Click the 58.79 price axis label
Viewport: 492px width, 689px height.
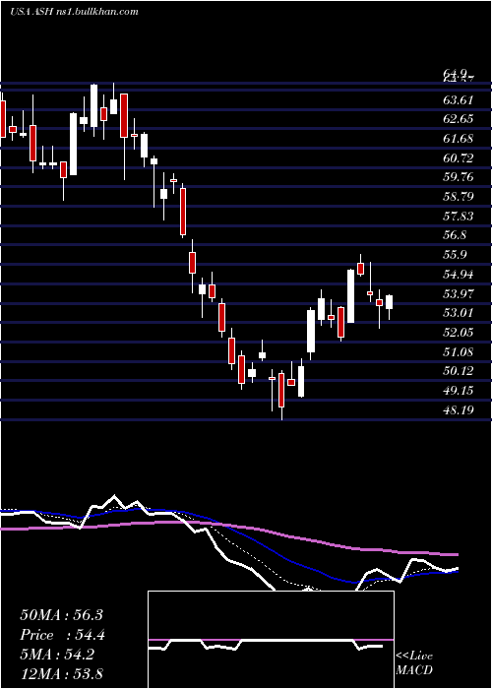(459, 197)
